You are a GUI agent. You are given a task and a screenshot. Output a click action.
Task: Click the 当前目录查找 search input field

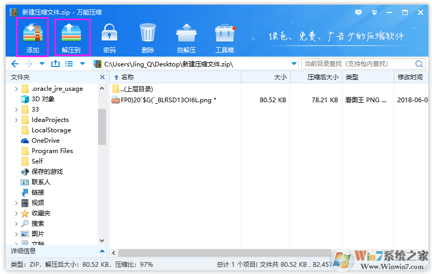click(x=358, y=64)
